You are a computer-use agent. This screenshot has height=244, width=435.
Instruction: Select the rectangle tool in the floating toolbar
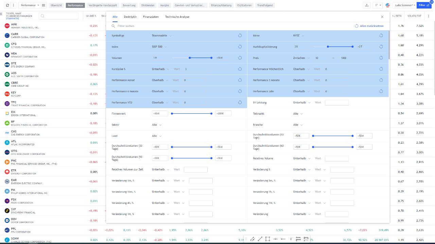[x=267, y=239]
